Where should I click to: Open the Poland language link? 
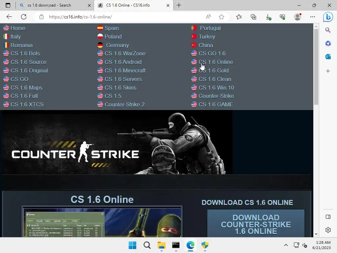click(113, 37)
